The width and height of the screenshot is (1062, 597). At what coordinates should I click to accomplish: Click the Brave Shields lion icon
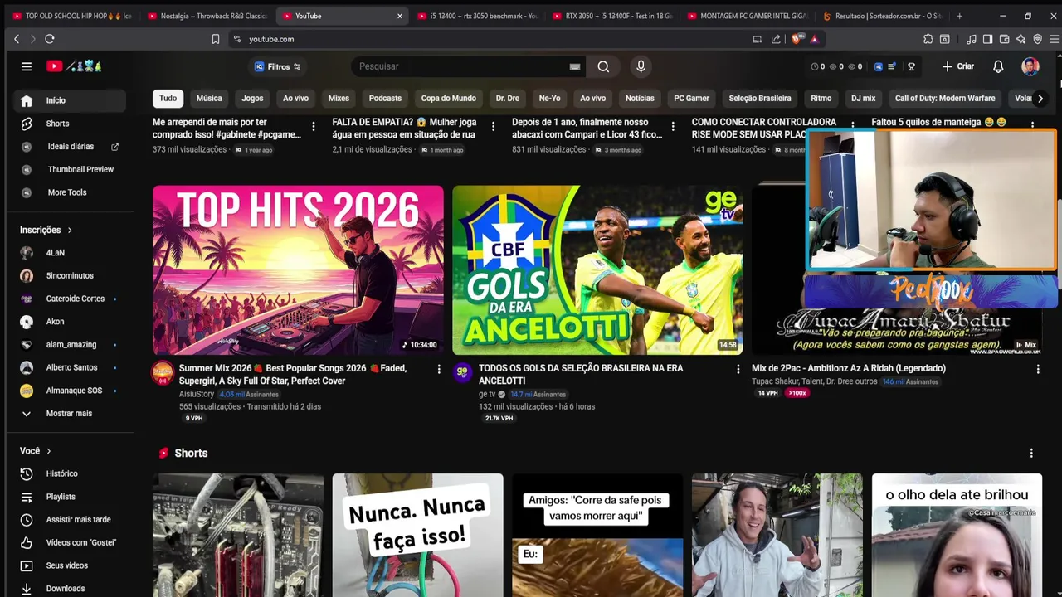pos(796,39)
